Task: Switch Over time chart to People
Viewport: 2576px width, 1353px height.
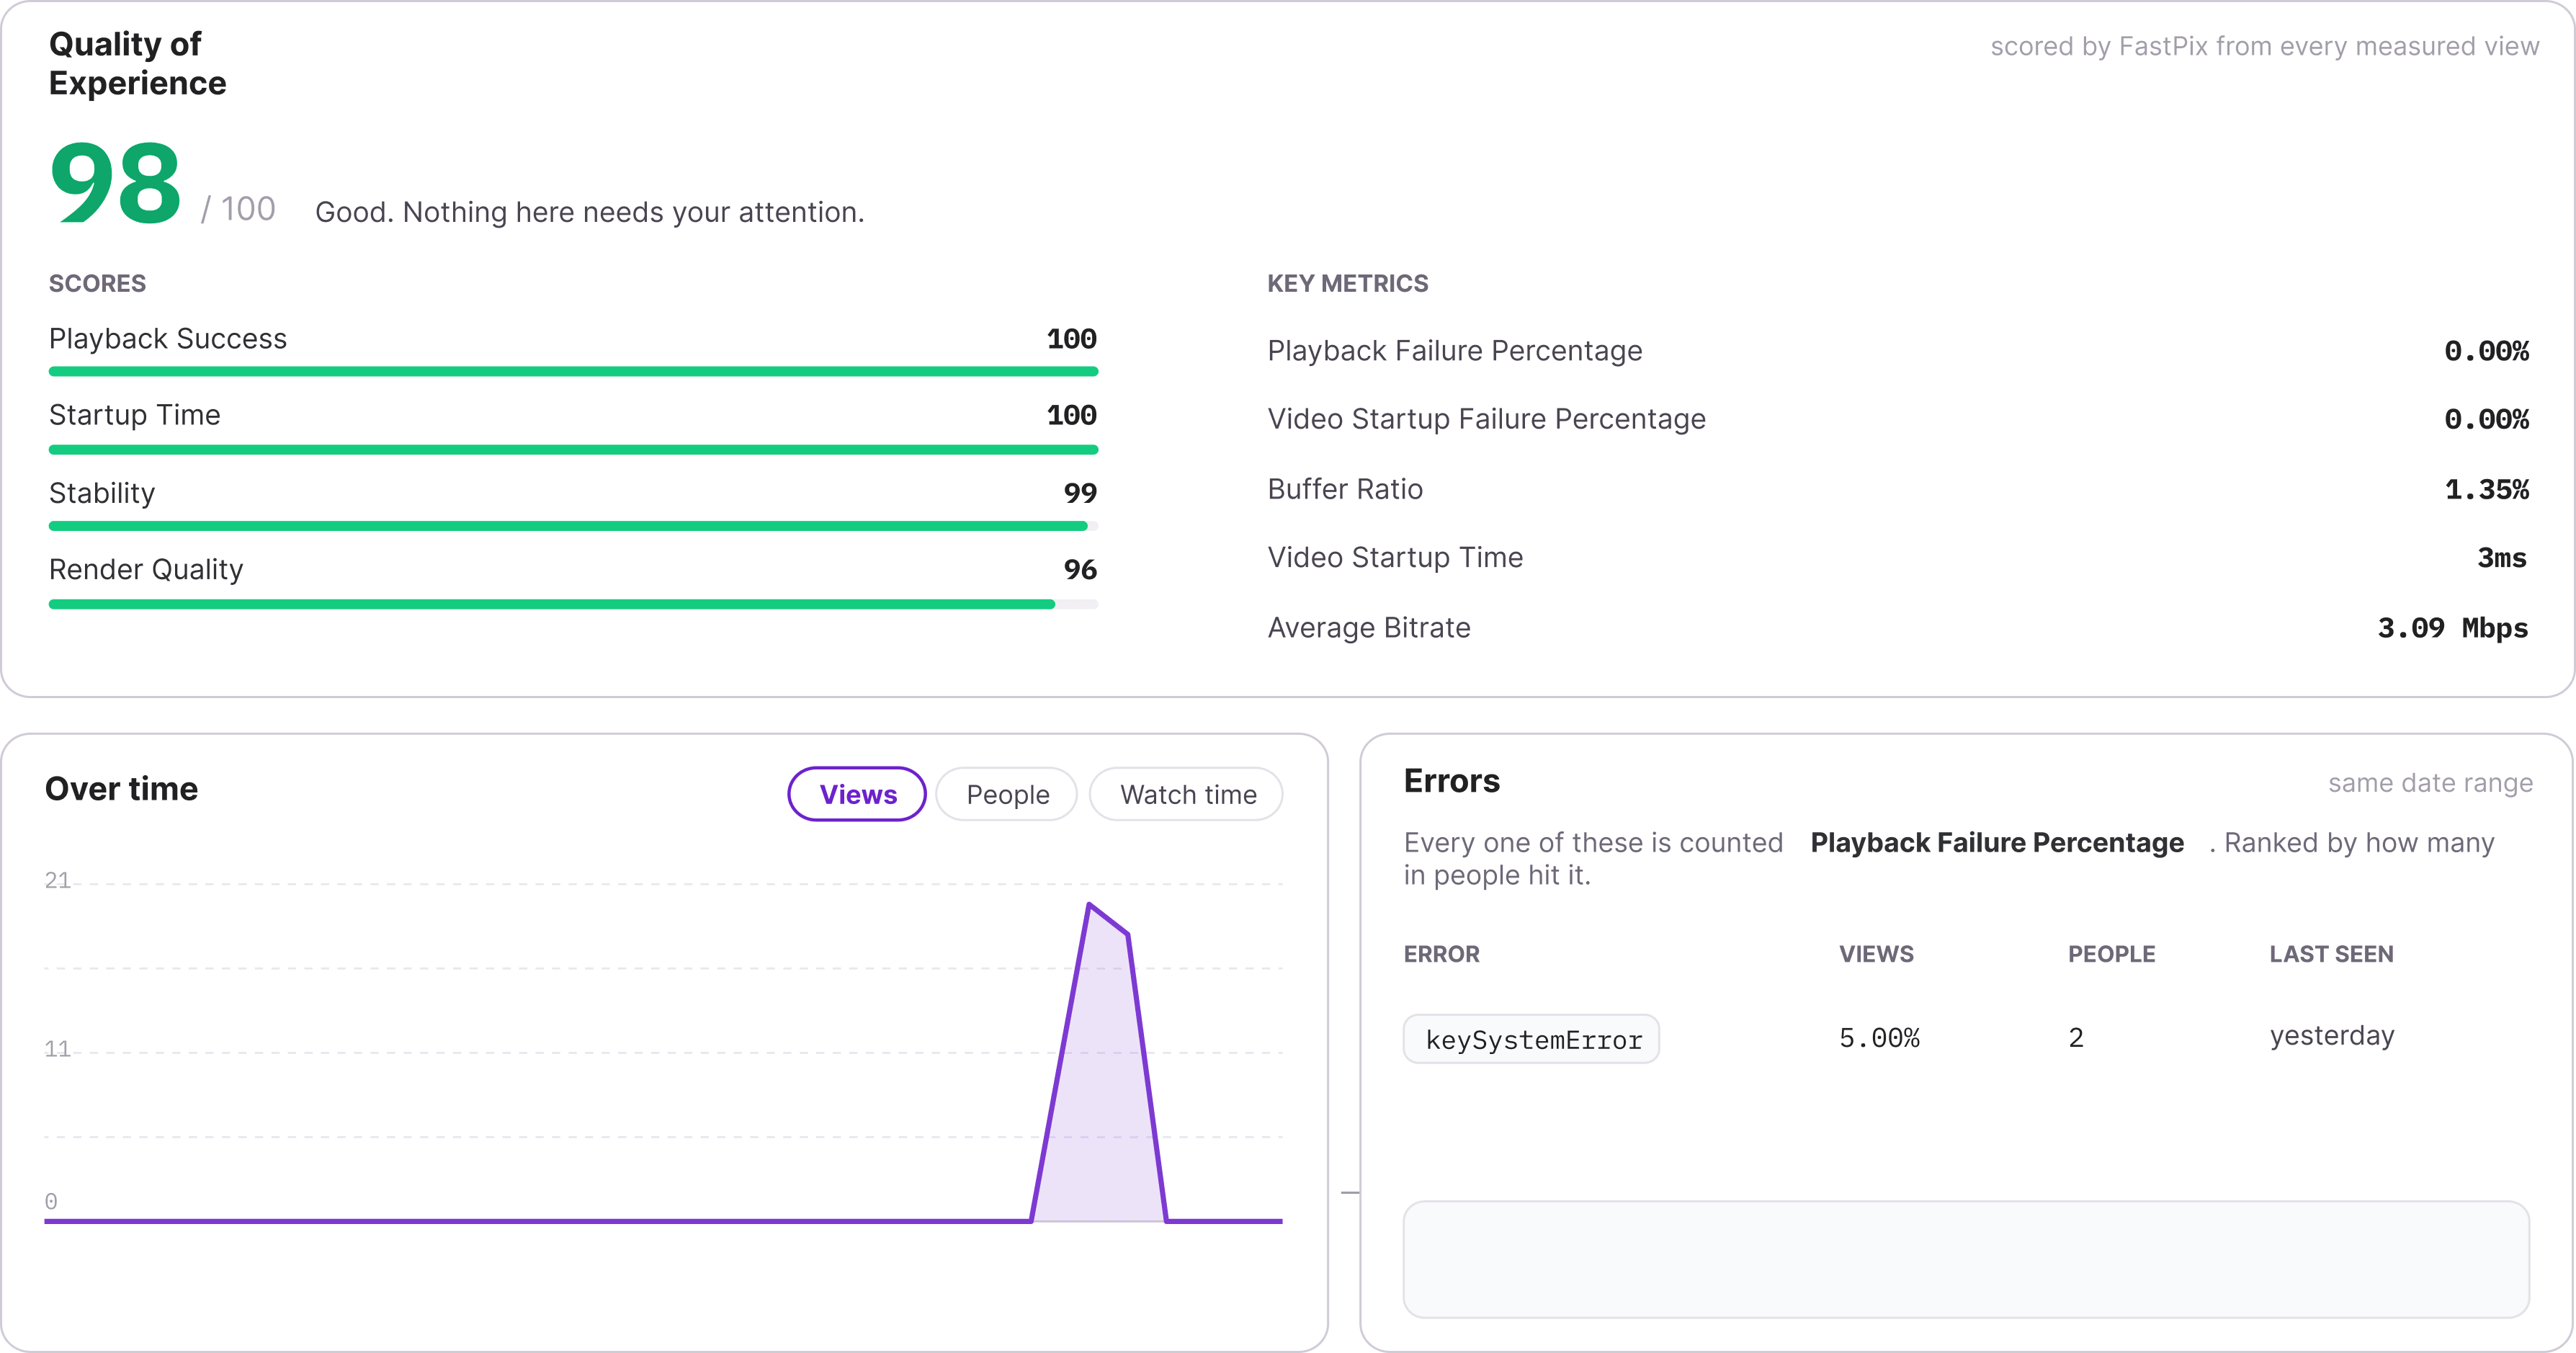Action: pyautogui.click(x=1007, y=794)
